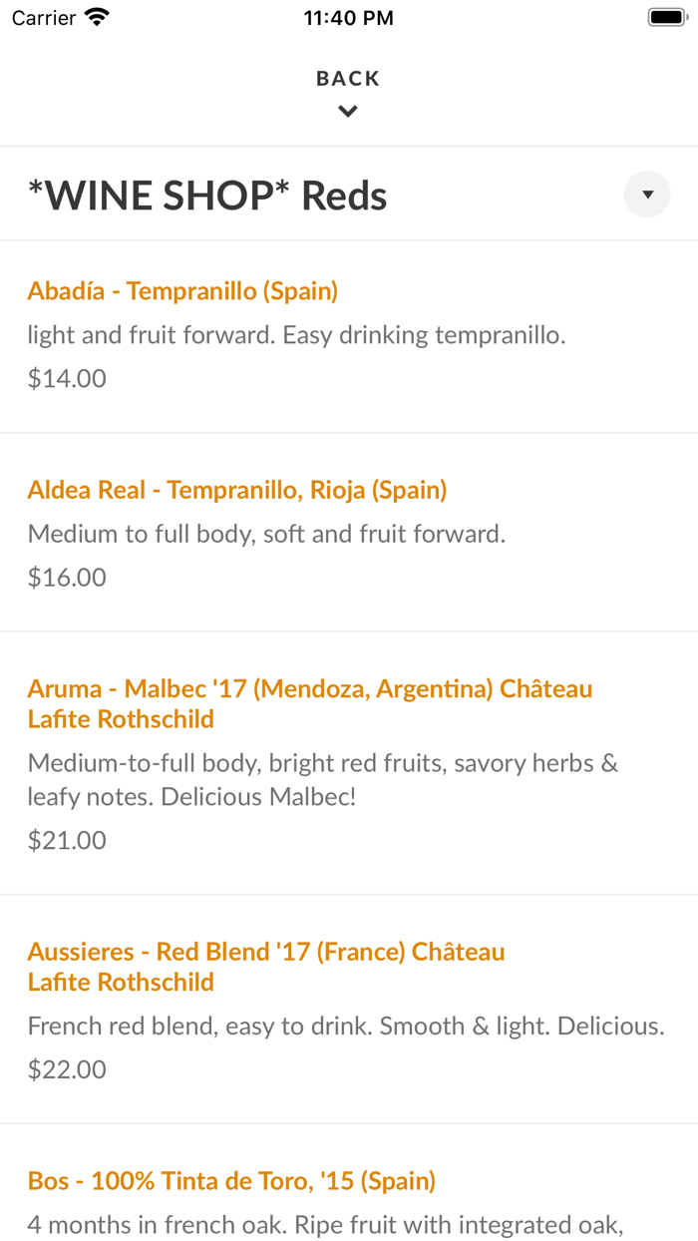
Task: Tap the $21.00 price for Aruma Malbec
Action: point(66,840)
